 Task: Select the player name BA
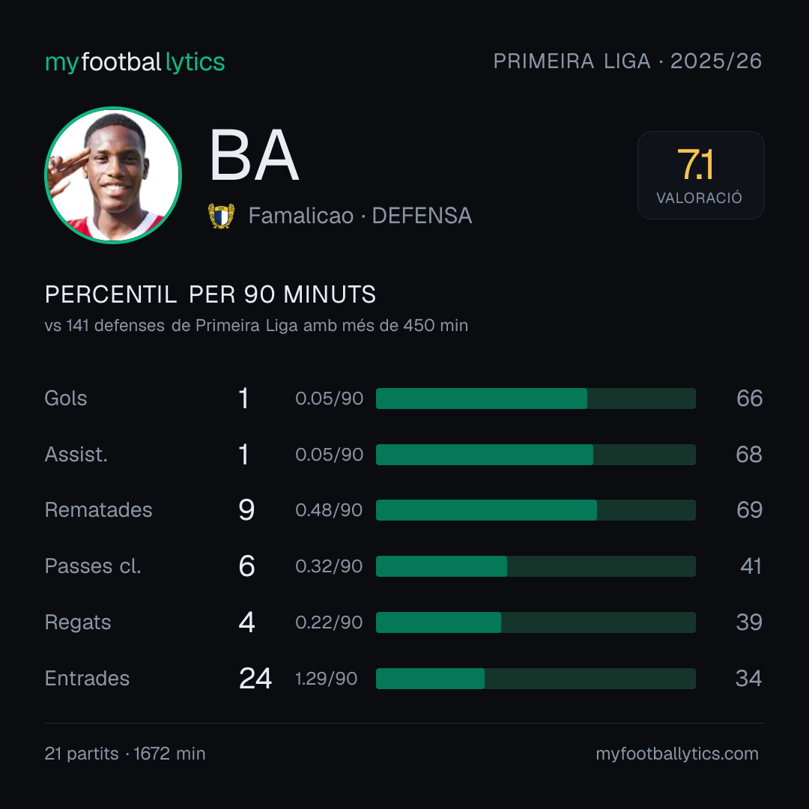pyautogui.click(x=254, y=155)
